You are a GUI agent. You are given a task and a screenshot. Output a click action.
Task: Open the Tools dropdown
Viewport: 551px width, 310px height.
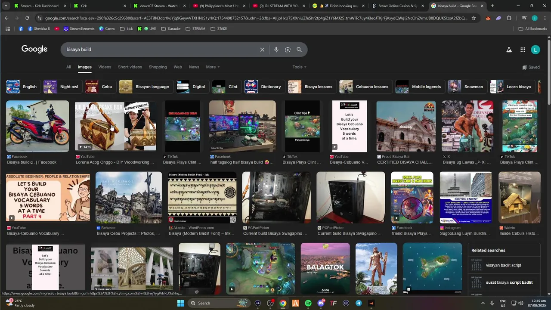[299, 67]
